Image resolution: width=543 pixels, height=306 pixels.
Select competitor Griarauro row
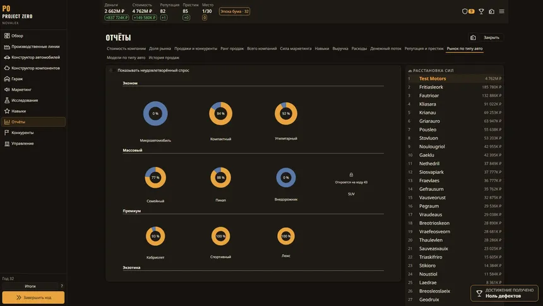(455, 121)
